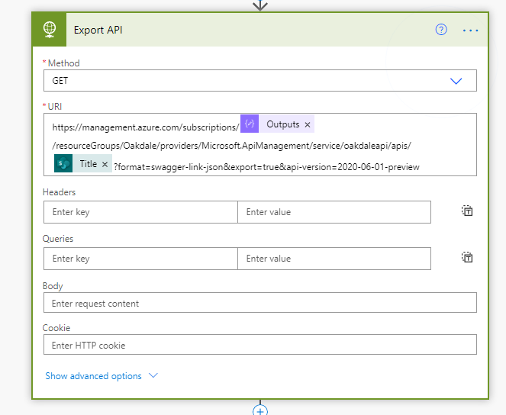Open the three-dot more options menu
The width and height of the screenshot is (506, 415).
[x=470, y=31]
